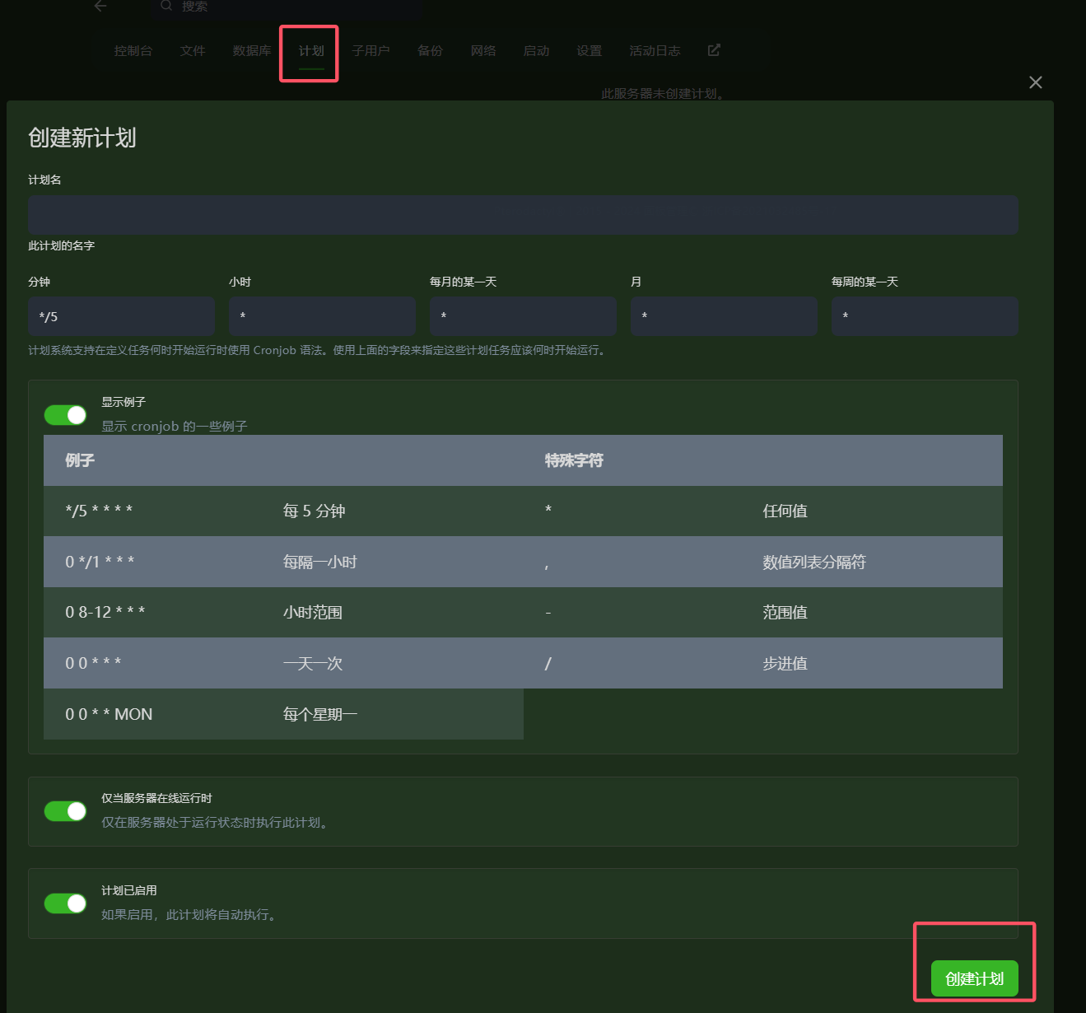
Task: Close the 创建新计划 dialog with X
Action: (x=1035, y=82)
